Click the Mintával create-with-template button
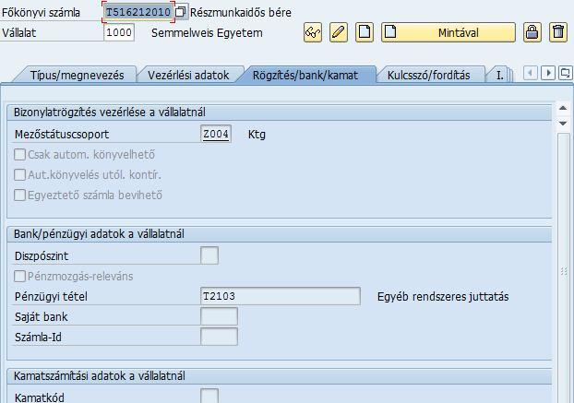 click(x=448, y=32)
